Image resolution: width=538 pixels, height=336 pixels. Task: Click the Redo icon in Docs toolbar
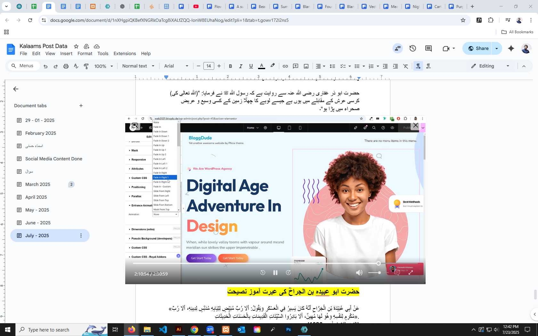tap(56, 66)
